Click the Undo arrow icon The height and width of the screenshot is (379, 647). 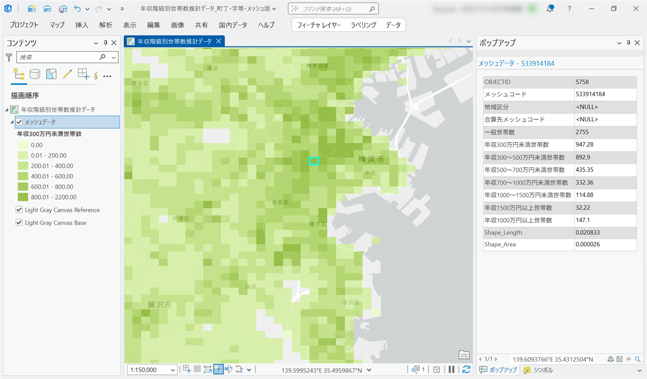78,9
